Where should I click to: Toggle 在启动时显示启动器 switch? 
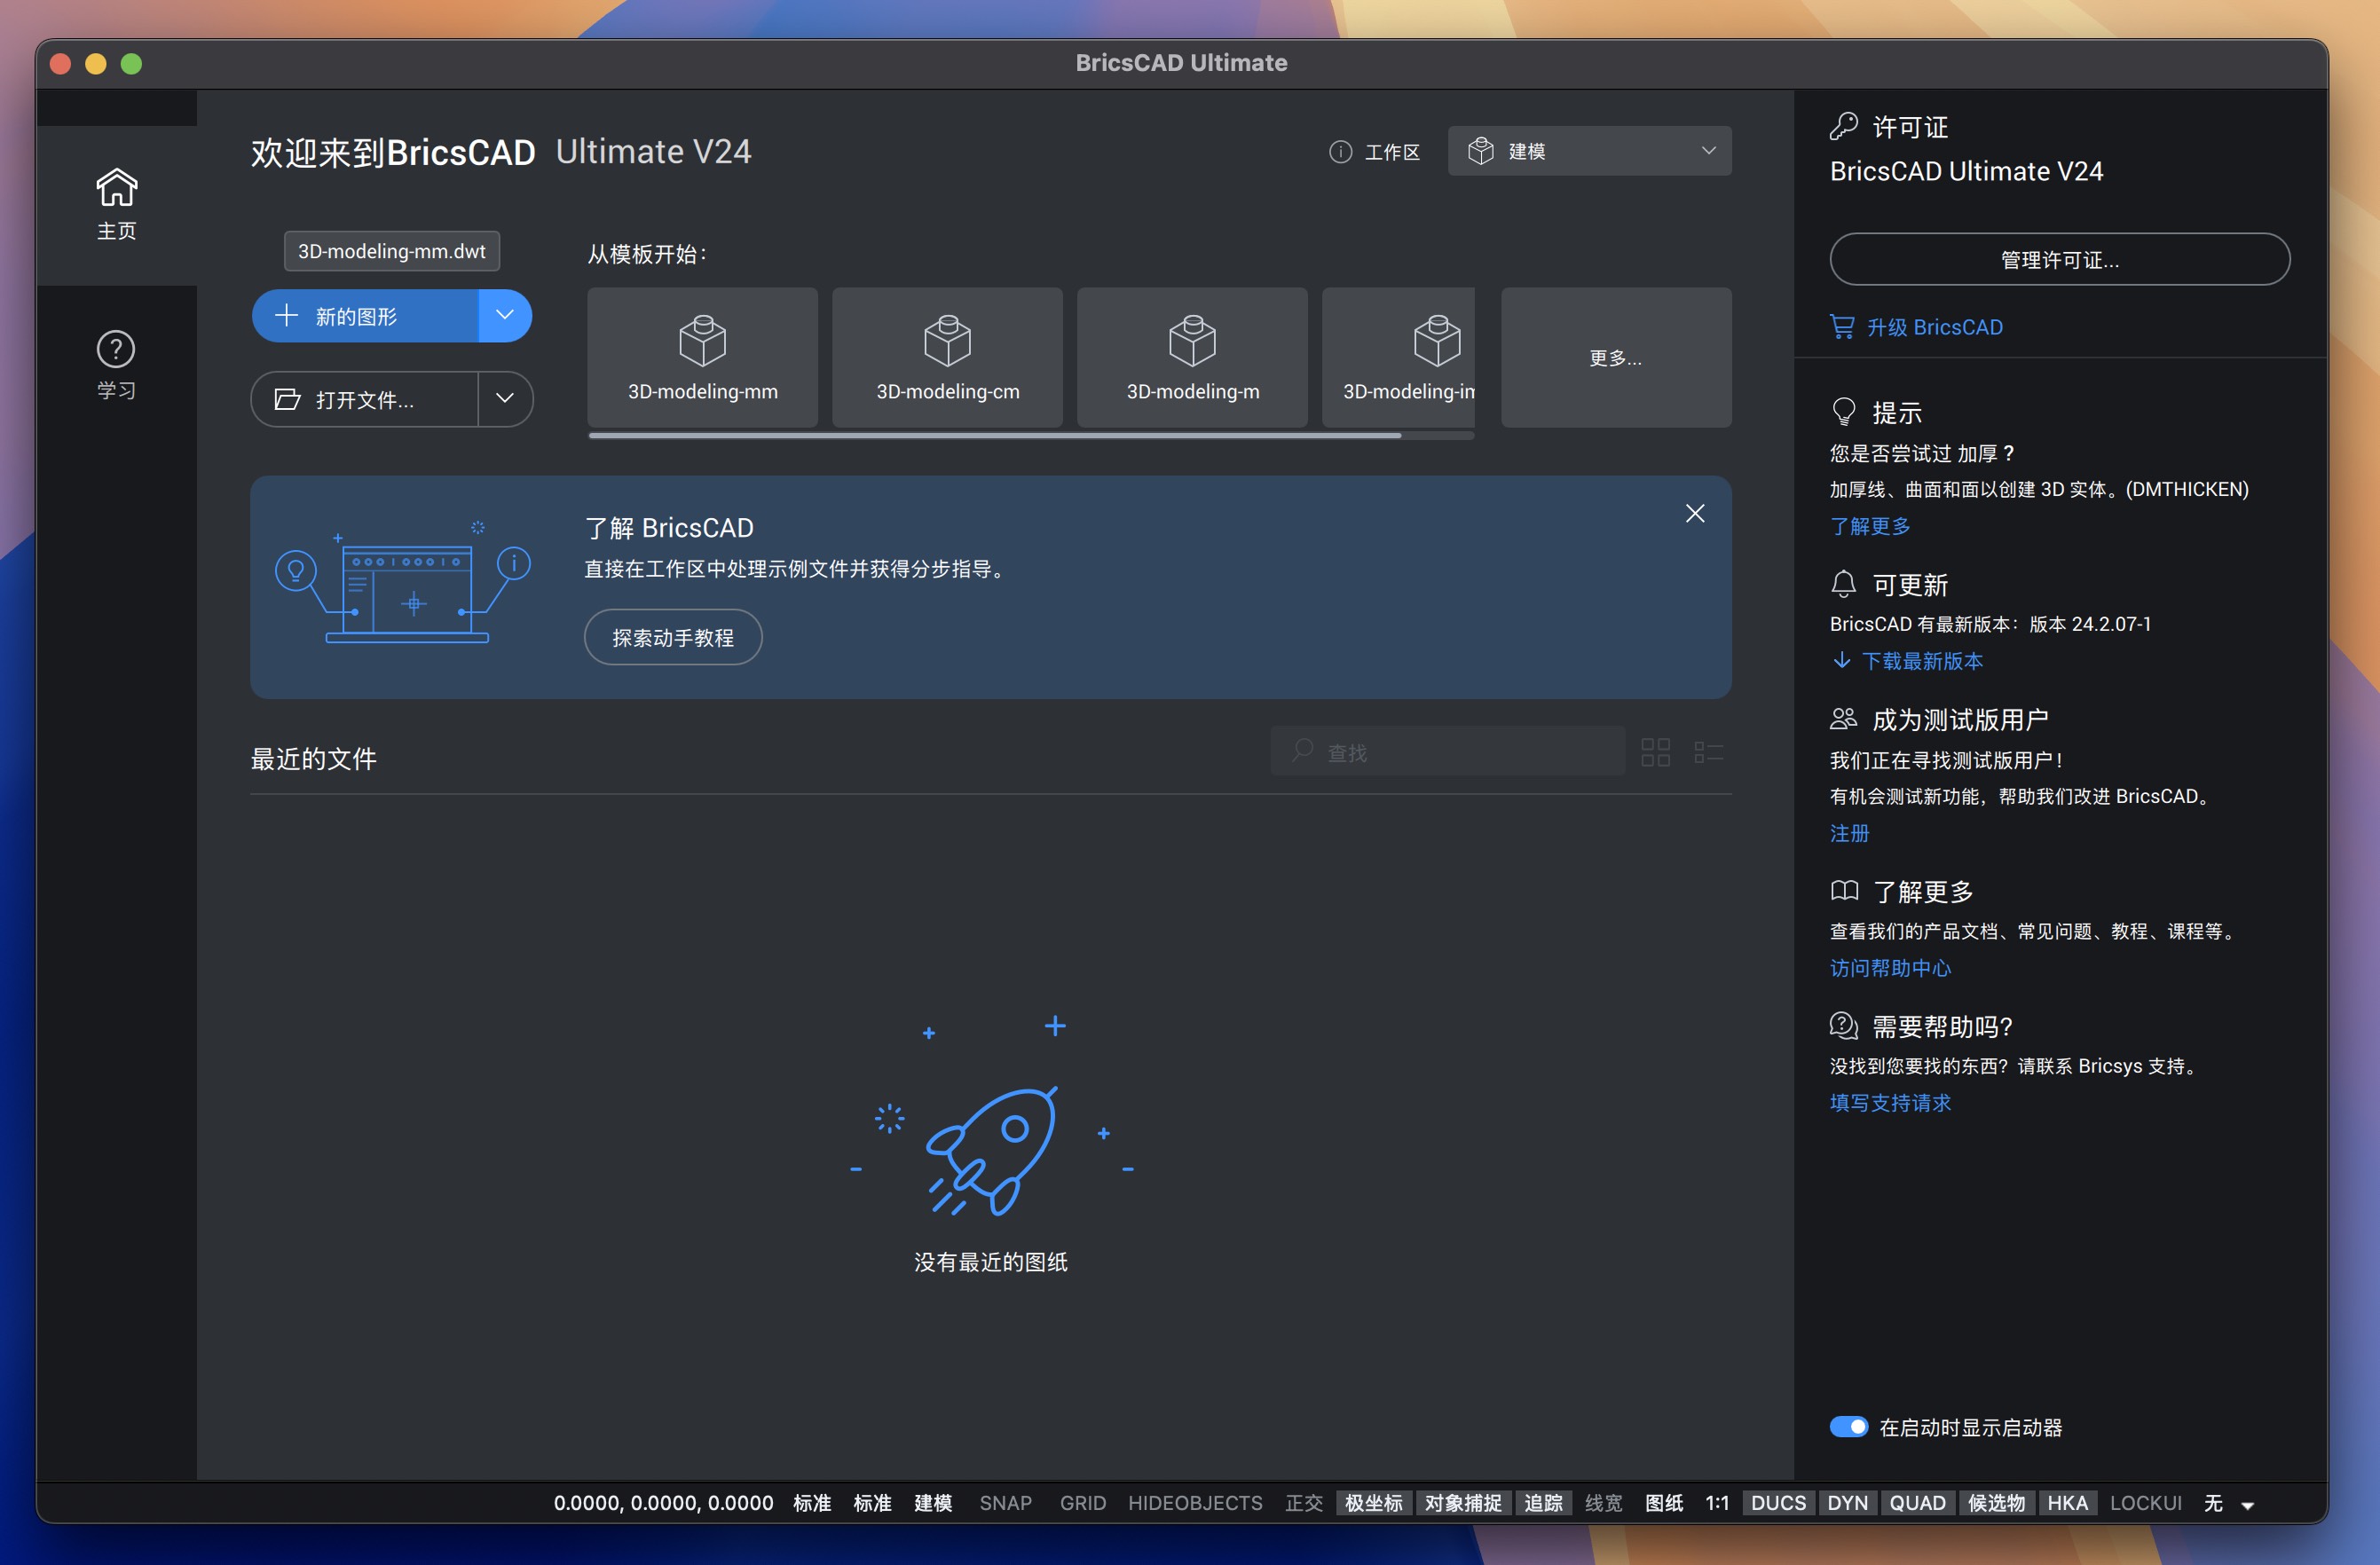[x=1848, y=1426]
